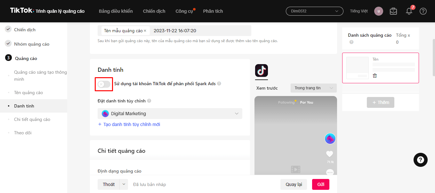Show ad list info tooltip icon

pyautogui.click(x=351, y=42)
